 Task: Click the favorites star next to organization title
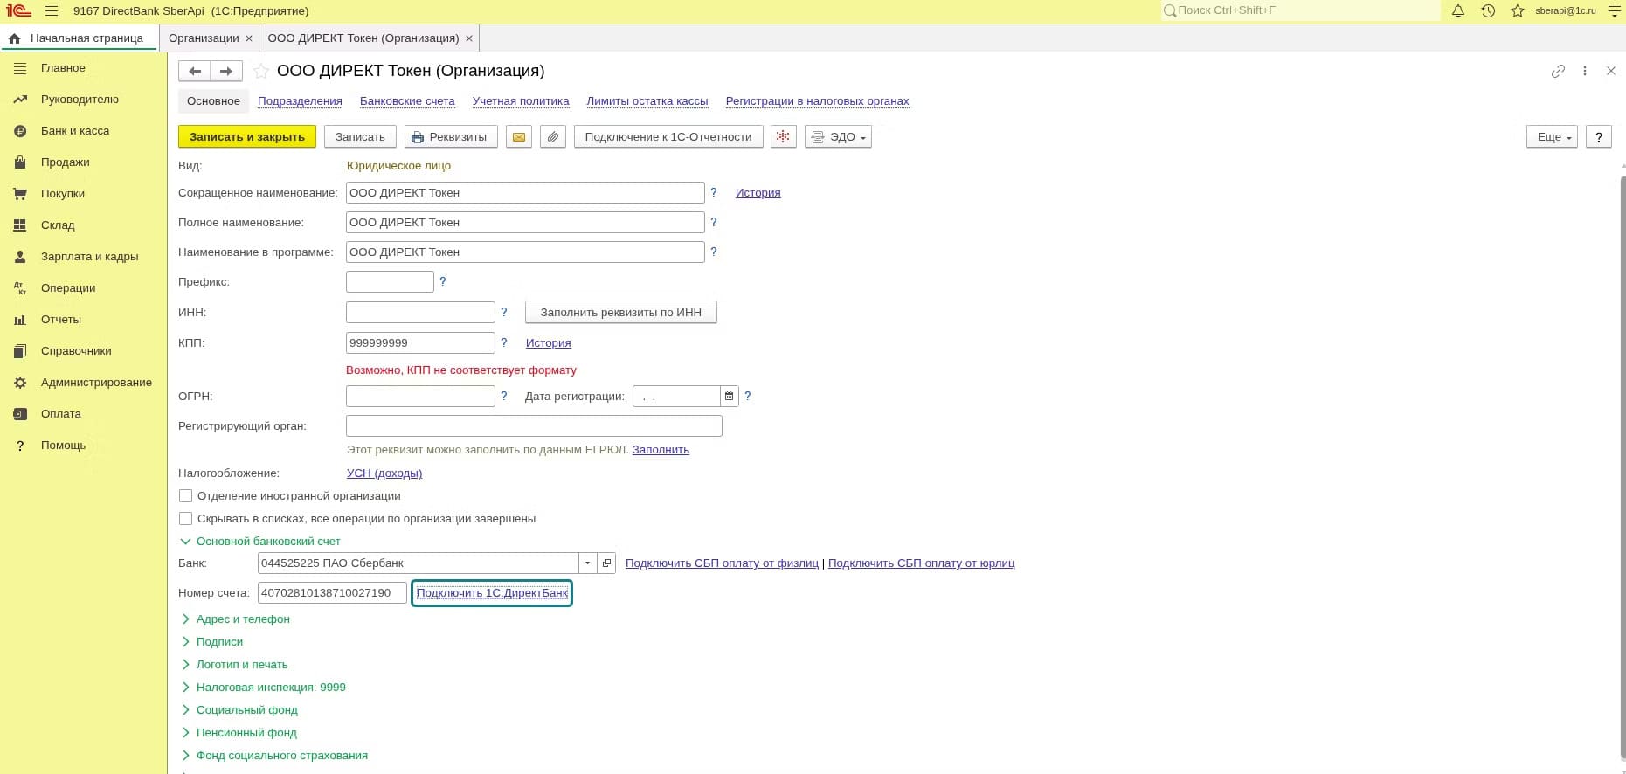(x=260, y=71)
